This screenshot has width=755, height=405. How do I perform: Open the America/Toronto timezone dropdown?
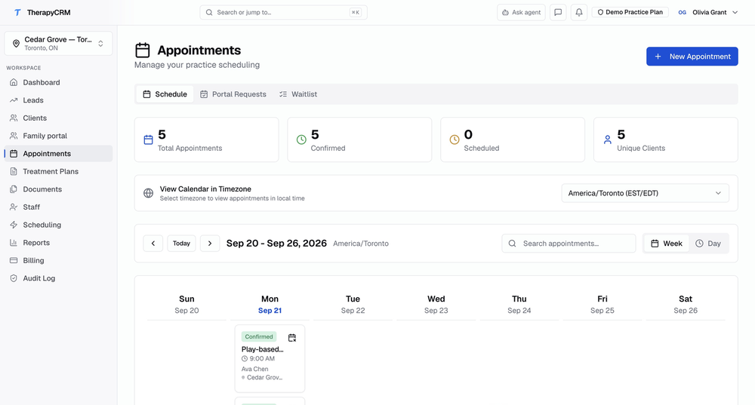point(646,193)
